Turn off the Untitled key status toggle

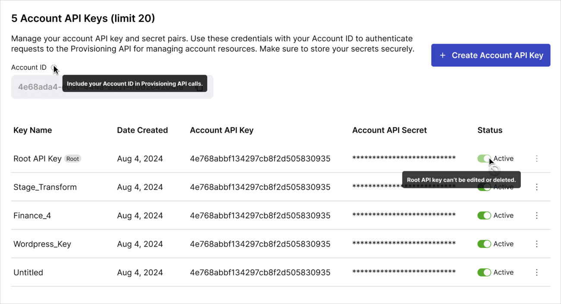[x=484, y=273]
